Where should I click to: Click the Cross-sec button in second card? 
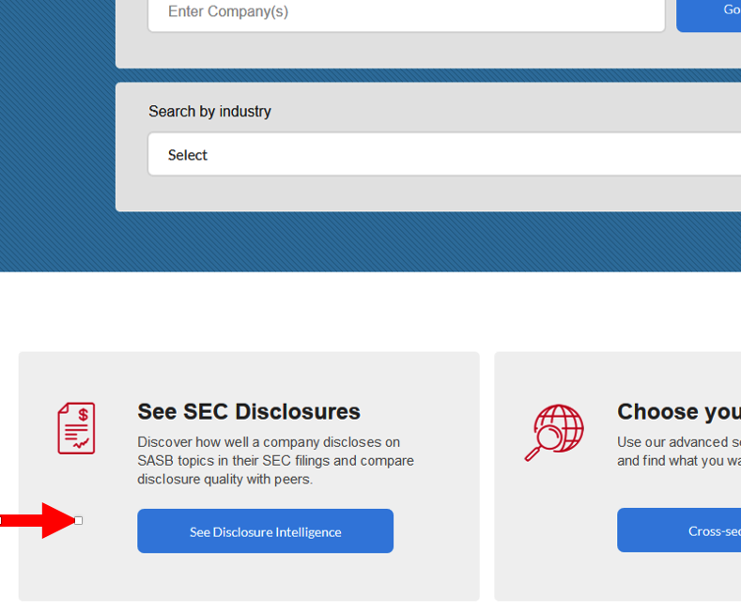[x=678, y=530]
